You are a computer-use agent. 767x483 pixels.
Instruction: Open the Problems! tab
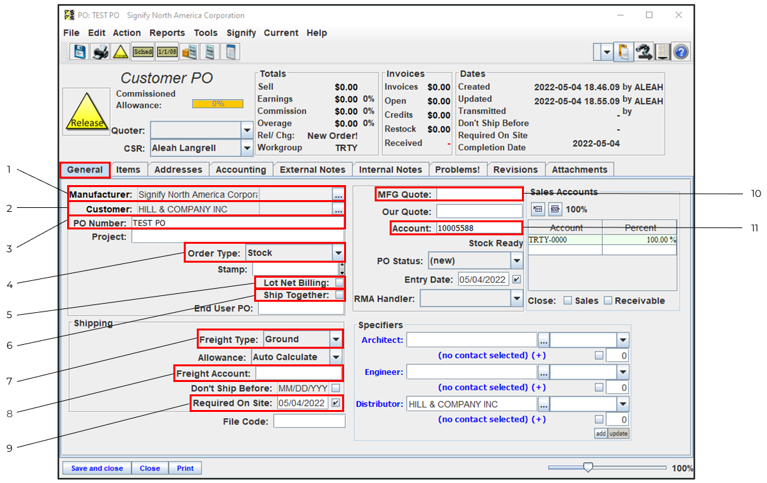point(457,170)
